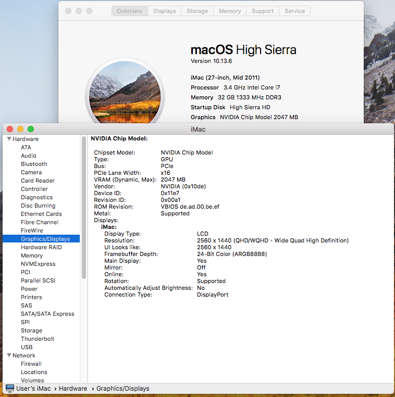Click the NVIDIA Chip Model heading
This screenshot has height=397, width=395.
click(x=119, y=138)
